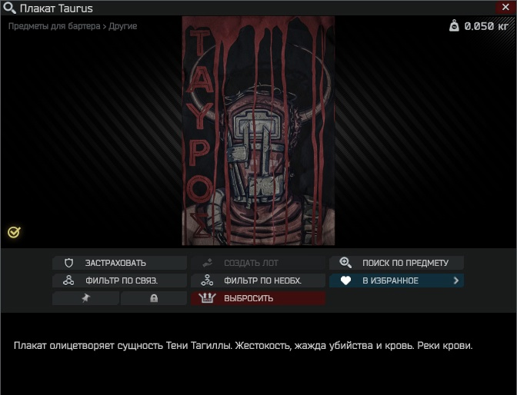
Task: Click the ЗАСТРАХОВАТЬ insure button
Action: coord(119,263)
